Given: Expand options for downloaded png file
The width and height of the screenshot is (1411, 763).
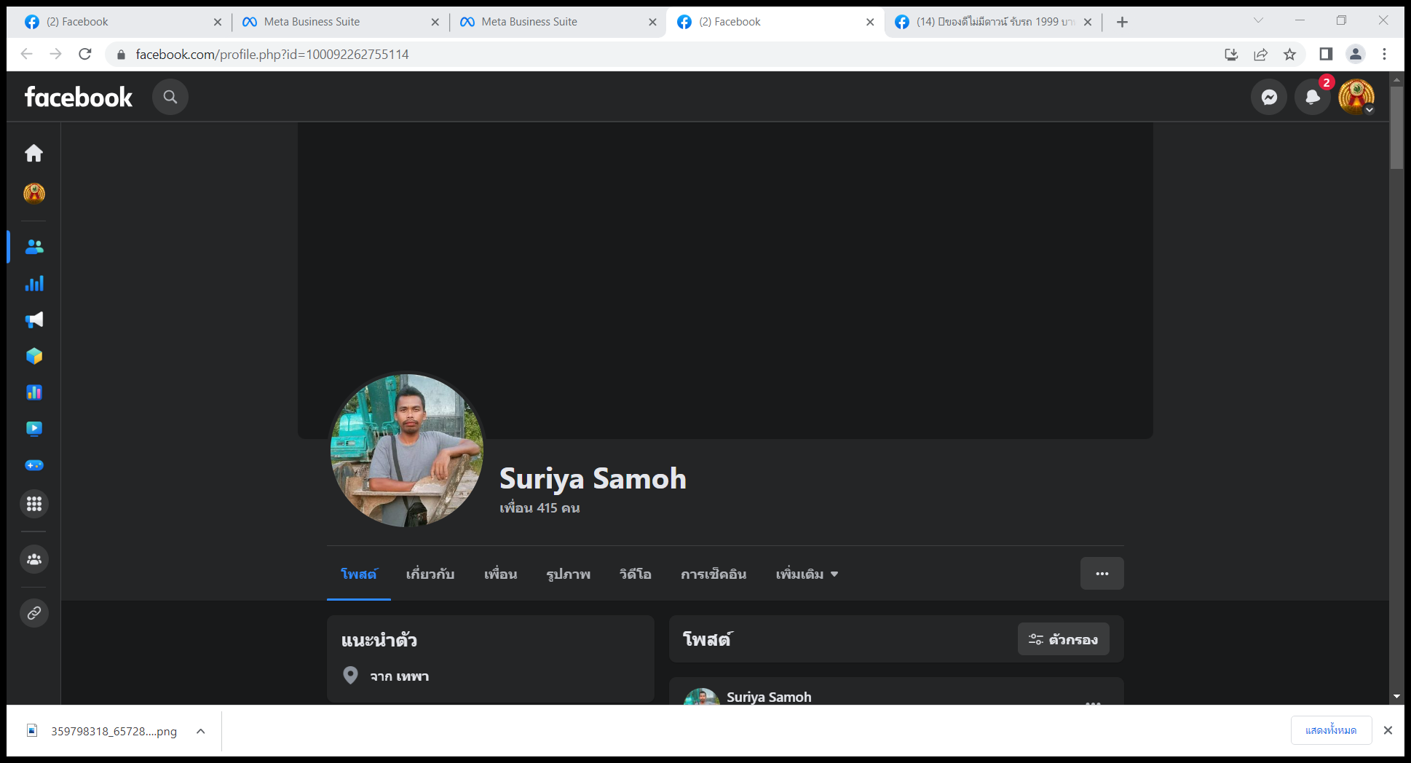Looking at the screenshot, I should point(200,731).
